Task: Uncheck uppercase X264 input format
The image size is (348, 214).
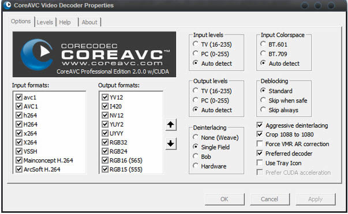Action: 19,142
